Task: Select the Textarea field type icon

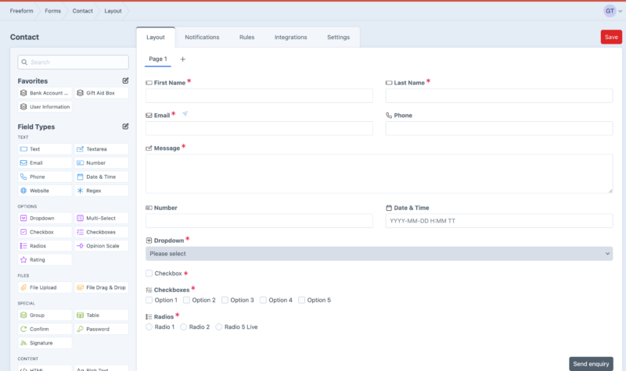Action: (81, 149)
